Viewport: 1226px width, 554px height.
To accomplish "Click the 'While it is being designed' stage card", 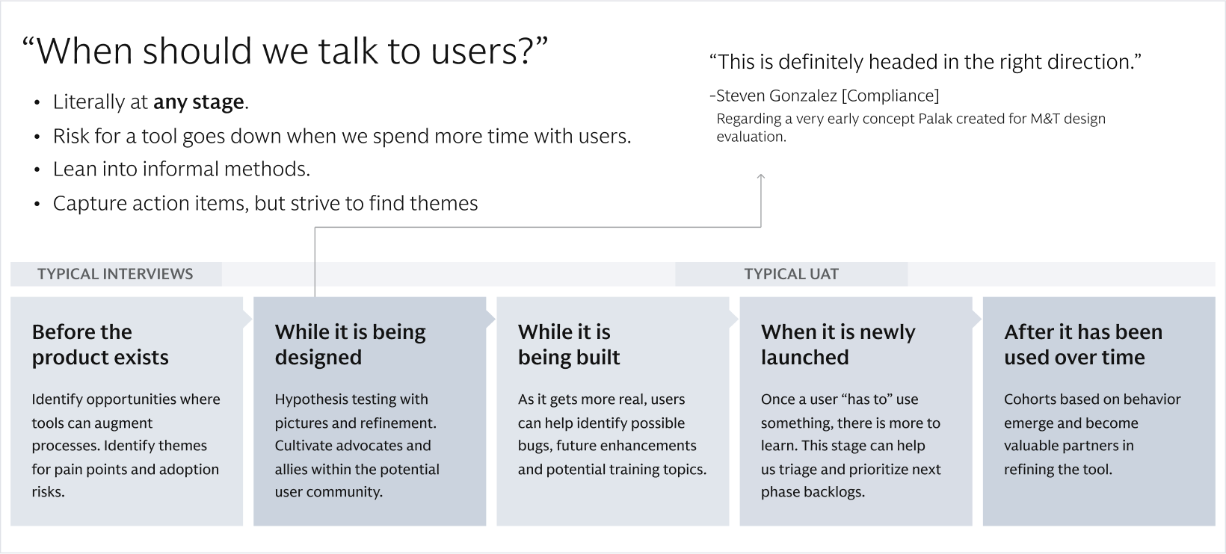I will click(x=369, y=411).
